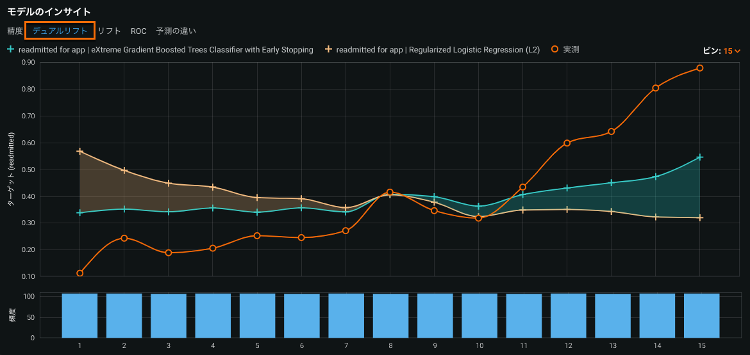
Task: Toggle the 実測 series label
Action: click(571, 49)
